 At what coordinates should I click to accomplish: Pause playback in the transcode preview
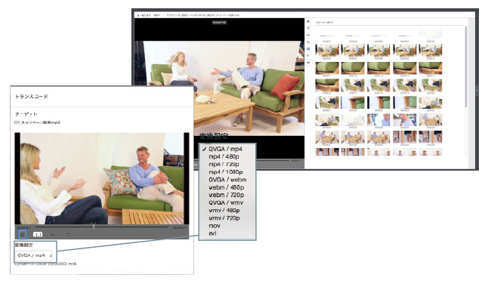pyautogui.click(x=23, y=235)
